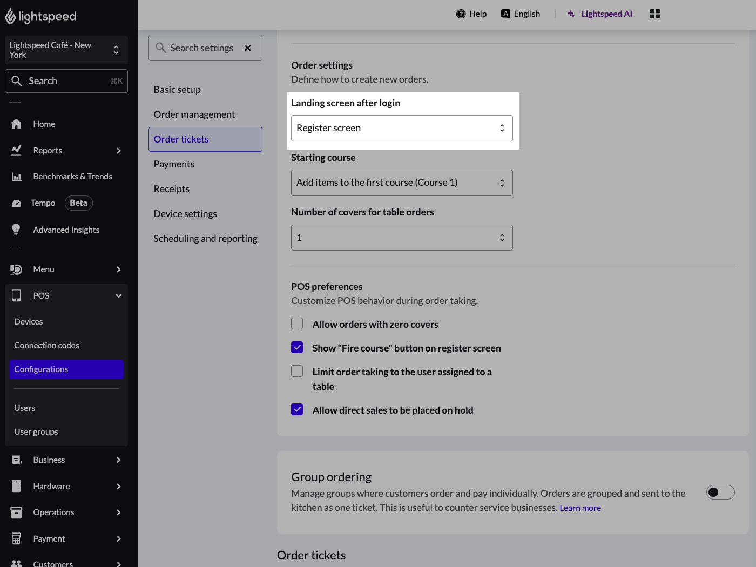Open the Help icon

pyautogui.click(x=460, y=13)
